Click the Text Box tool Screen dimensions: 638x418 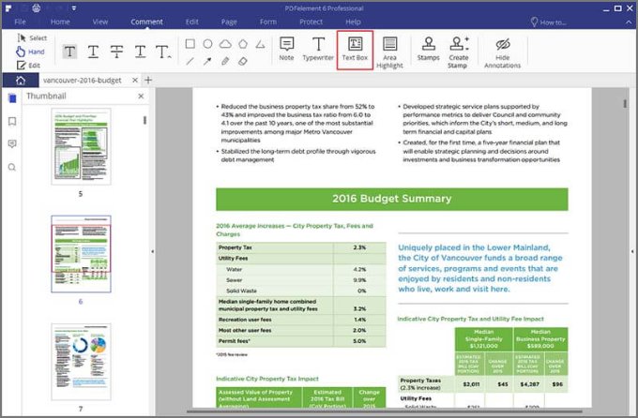(355, 50)
